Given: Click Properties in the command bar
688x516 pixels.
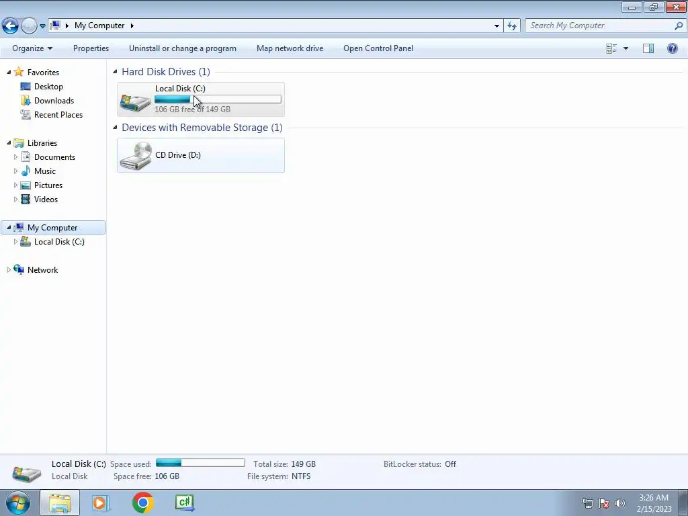Looking at the screenshot, I should (x=91, y=48).
